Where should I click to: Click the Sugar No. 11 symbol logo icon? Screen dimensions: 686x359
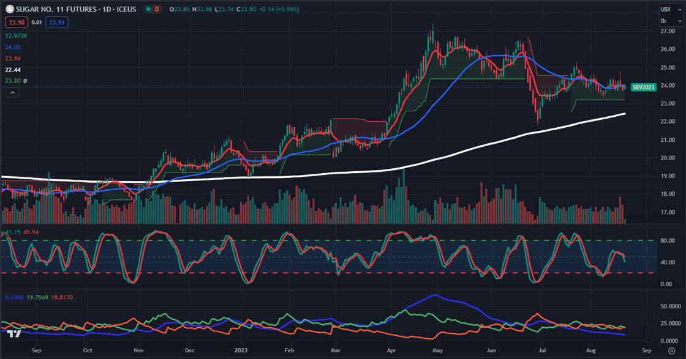[10, 9]
